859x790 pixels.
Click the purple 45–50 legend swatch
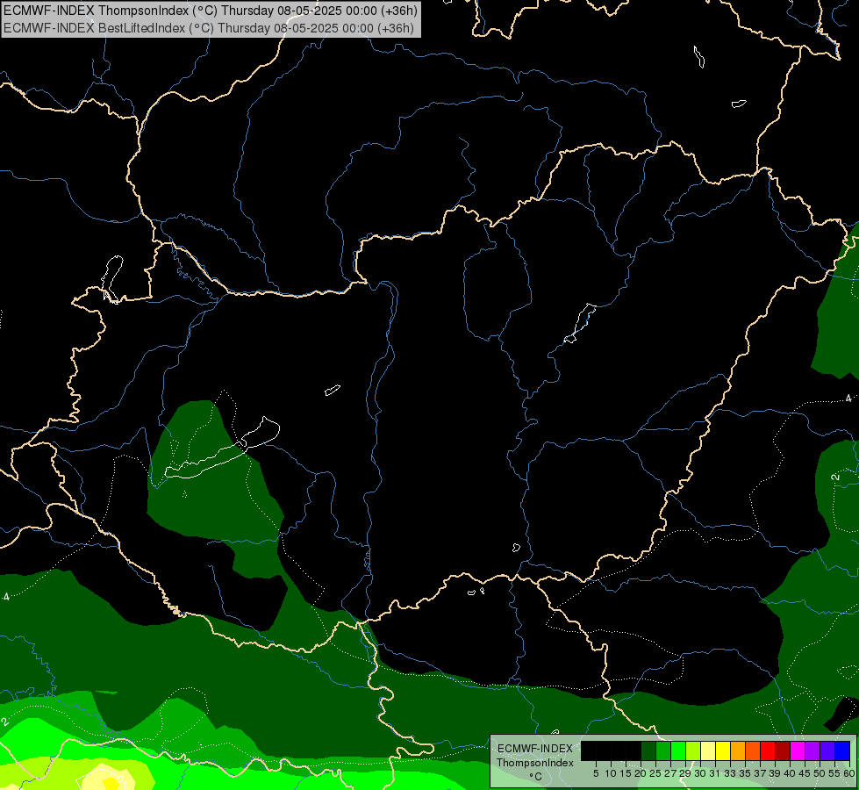click(812, 750)
